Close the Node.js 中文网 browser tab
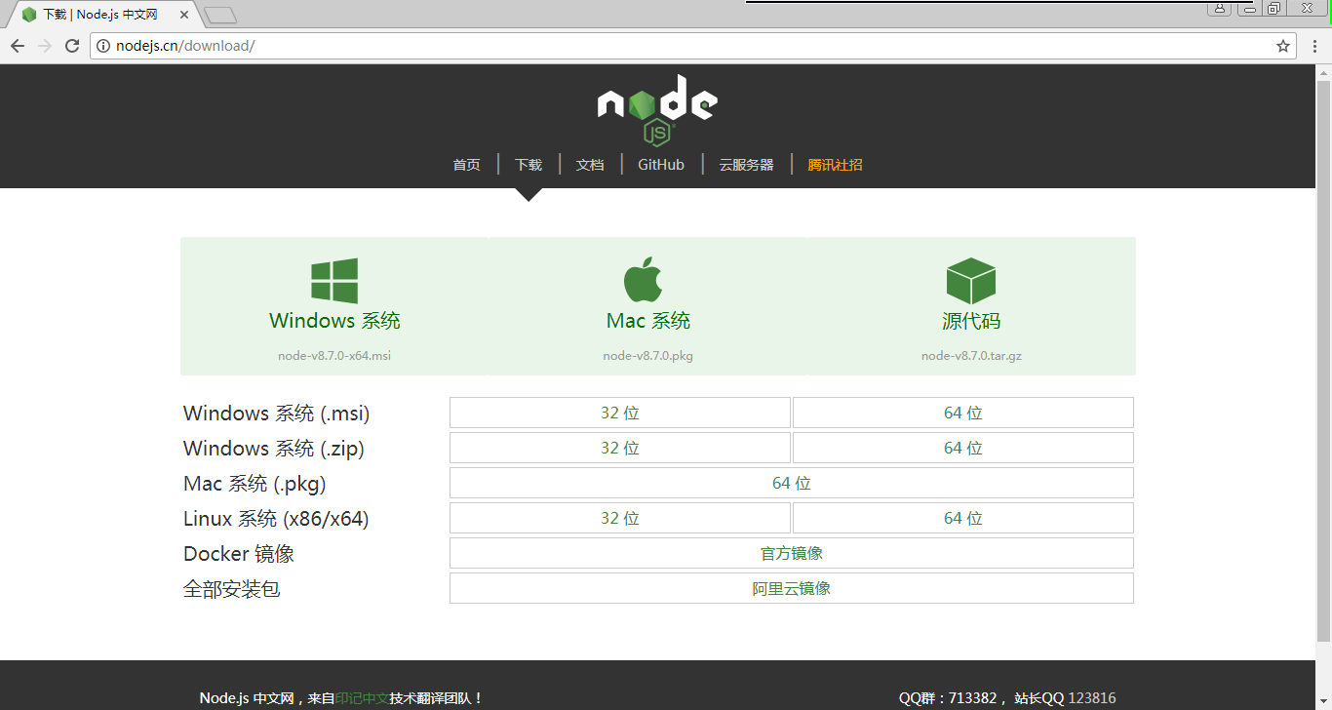Viewport: 1332px width, 710px height. coord(184,15)
